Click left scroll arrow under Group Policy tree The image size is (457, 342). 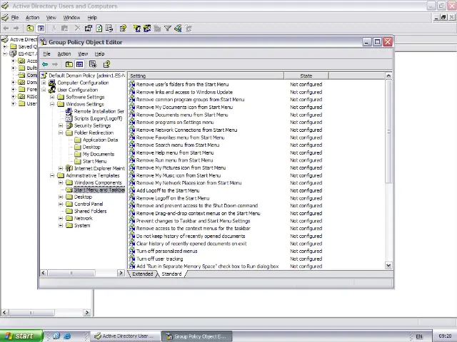coord(44,273)
